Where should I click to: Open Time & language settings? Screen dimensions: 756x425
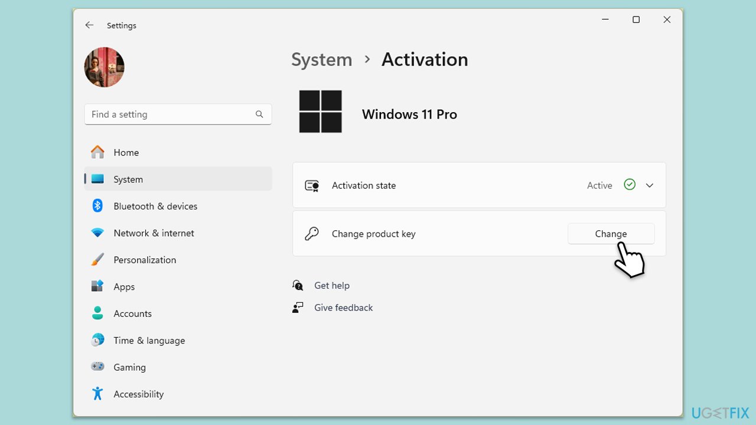(178, 340)
